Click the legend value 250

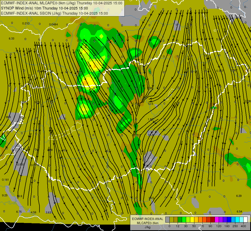click(235, 226)
